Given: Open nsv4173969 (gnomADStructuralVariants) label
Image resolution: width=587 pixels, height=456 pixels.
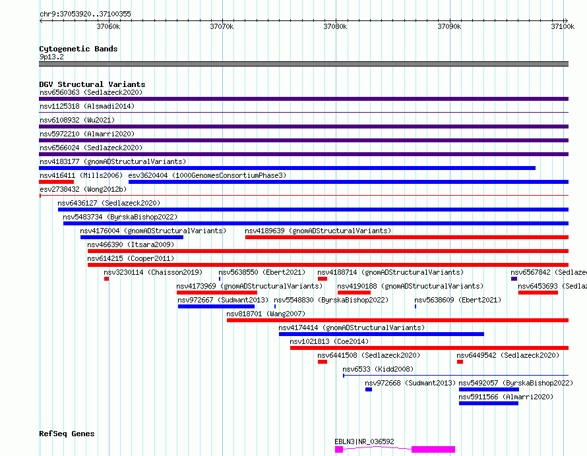Looking at the screenshot, I should [249, 286].
